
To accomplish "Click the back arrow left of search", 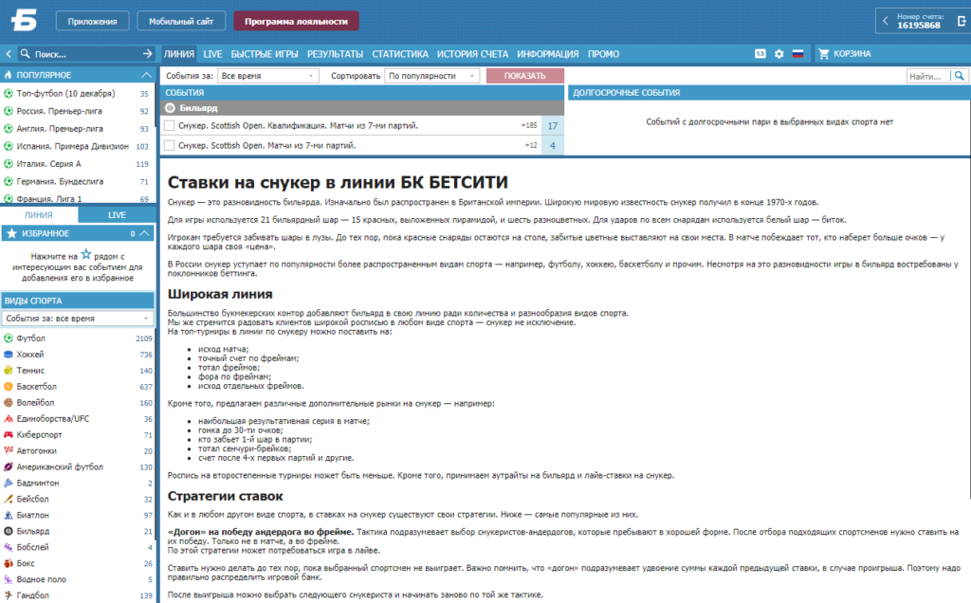I will click(8, 54).
